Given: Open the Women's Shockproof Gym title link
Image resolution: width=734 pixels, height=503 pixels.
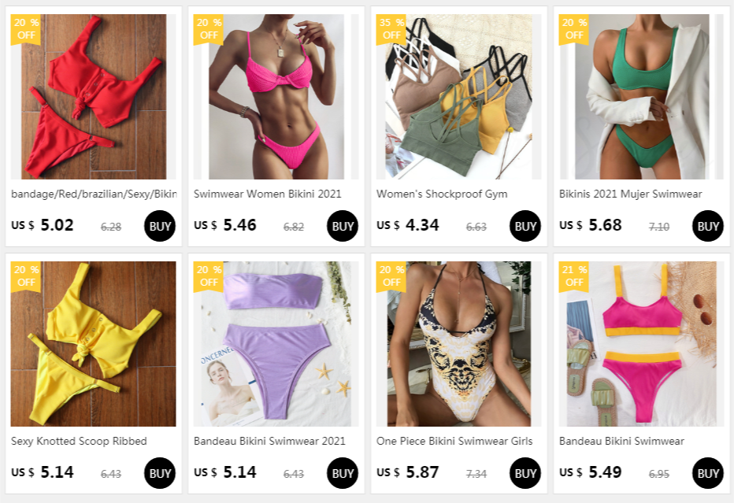Looking at the screenshot, I should [442, 194].
